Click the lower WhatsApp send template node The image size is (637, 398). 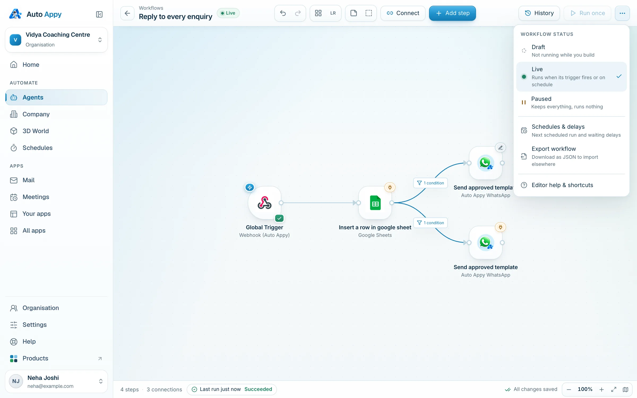[x=485, y=243]
